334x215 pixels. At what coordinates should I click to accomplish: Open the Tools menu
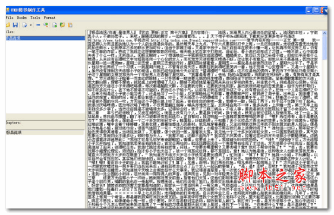35,18
